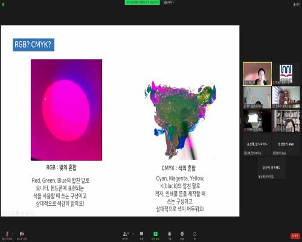This screenshot has width=302, height=242.
Task: Click the 'RGB : 빛의 혼합' caption
Action: [62, 168]
